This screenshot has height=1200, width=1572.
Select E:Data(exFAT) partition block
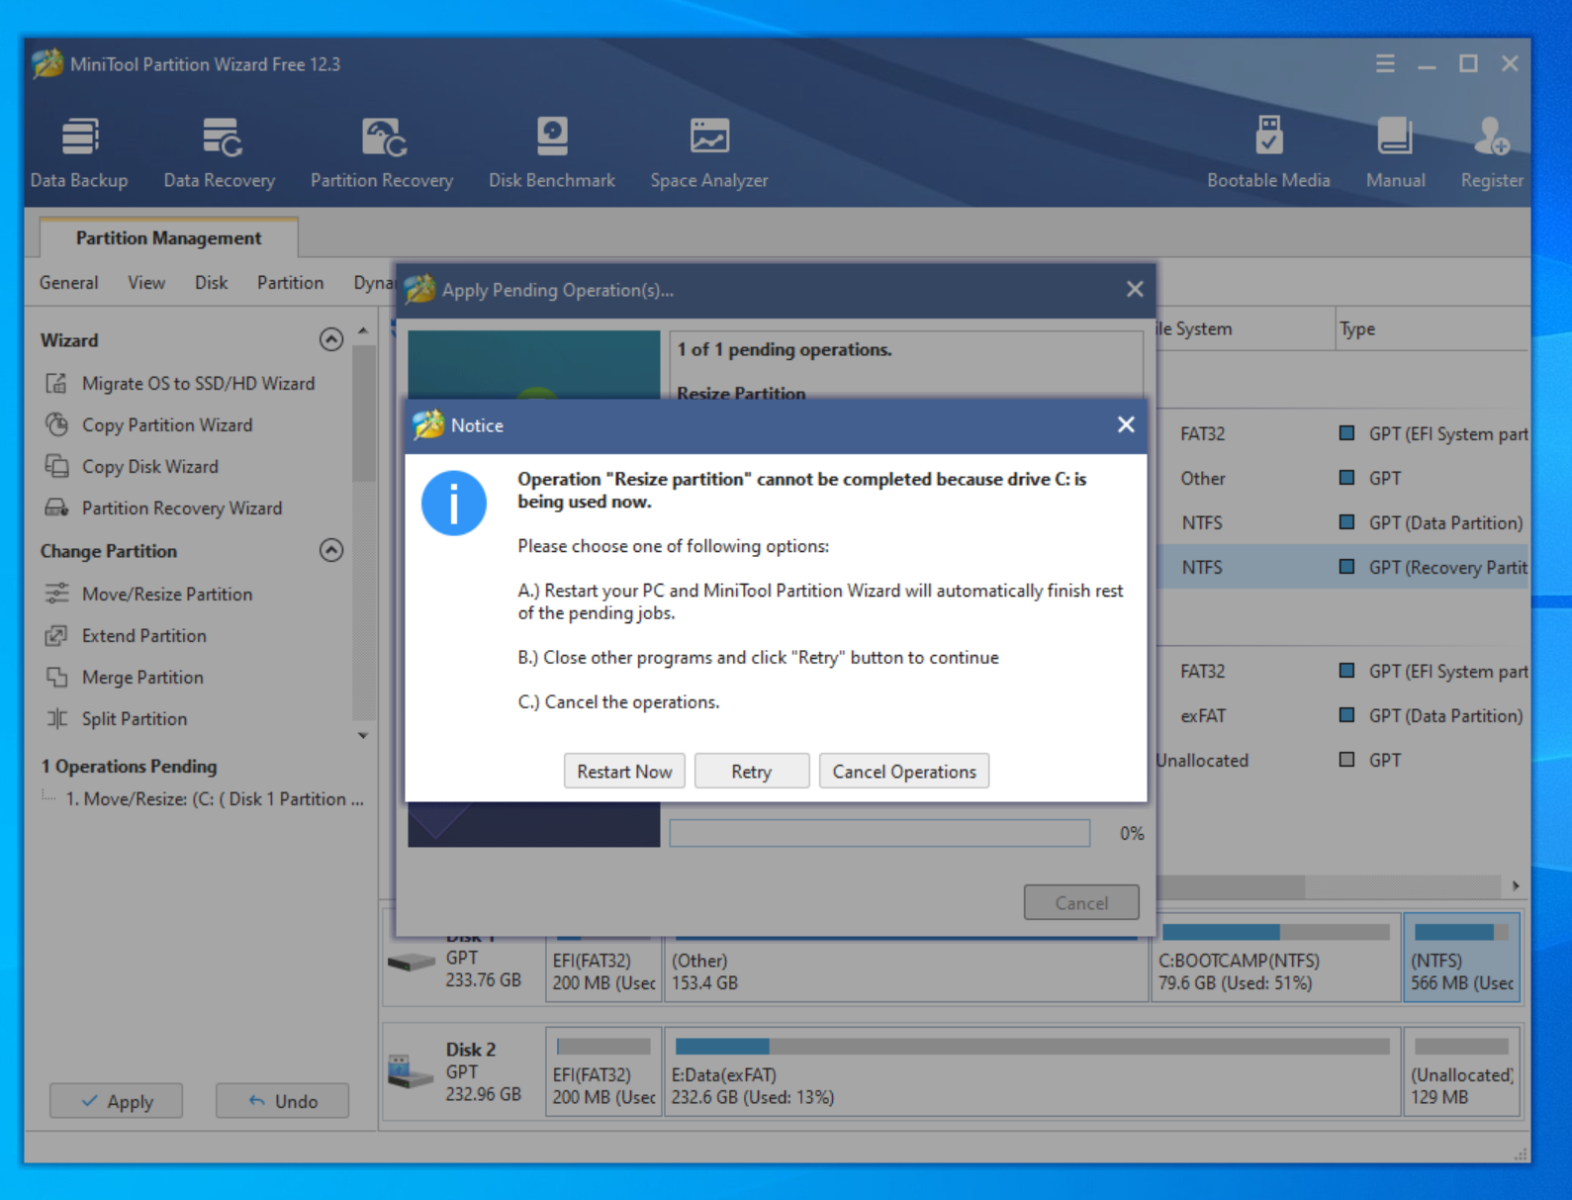(1032, 1072)
